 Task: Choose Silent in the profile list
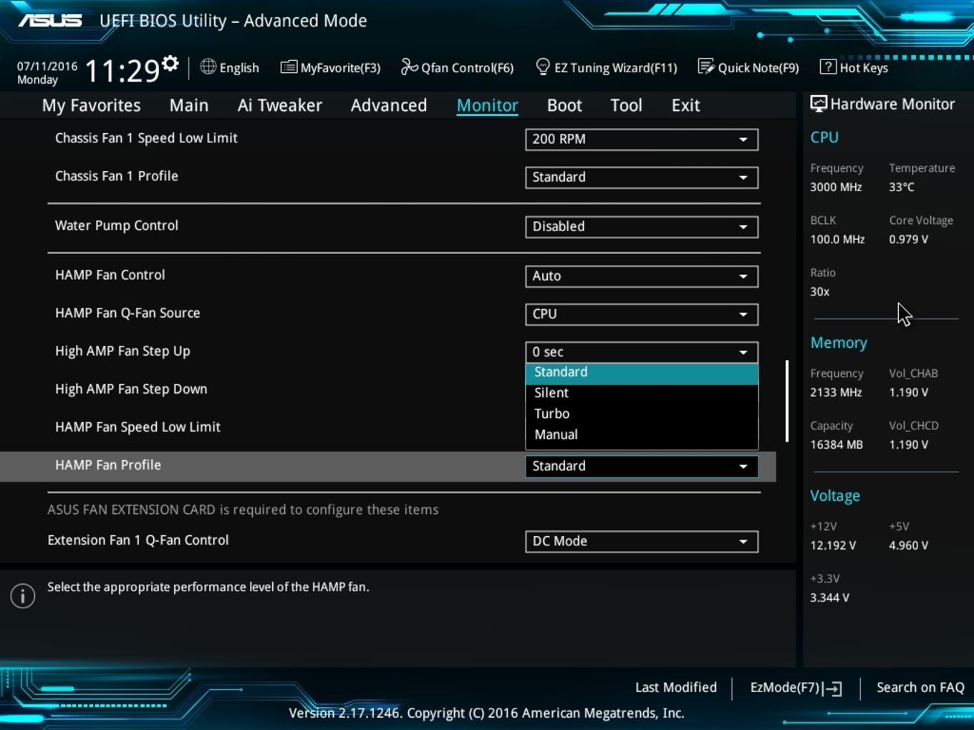pyautogui.click(x=642, y=393)
